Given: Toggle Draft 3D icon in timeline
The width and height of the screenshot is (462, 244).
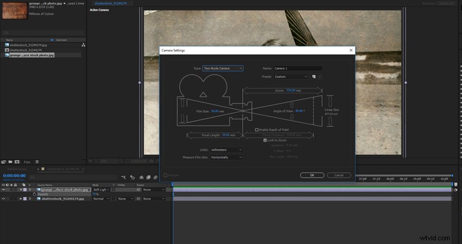Looking at the screenshot, I should click(x=133, y=178).
